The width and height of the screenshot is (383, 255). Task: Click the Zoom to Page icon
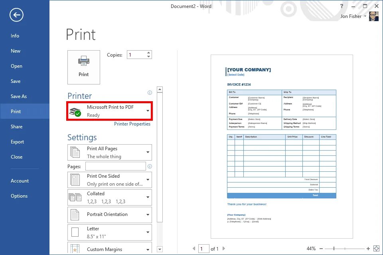pyautogui.click(x=376, y=248)
